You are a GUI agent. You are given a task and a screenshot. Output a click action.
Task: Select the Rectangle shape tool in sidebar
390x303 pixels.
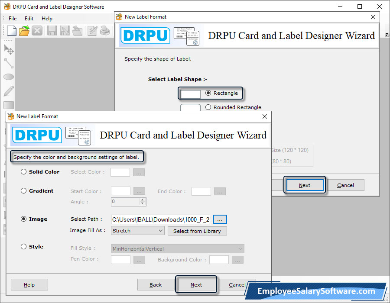pyautogui.click(x=9, y=105)
